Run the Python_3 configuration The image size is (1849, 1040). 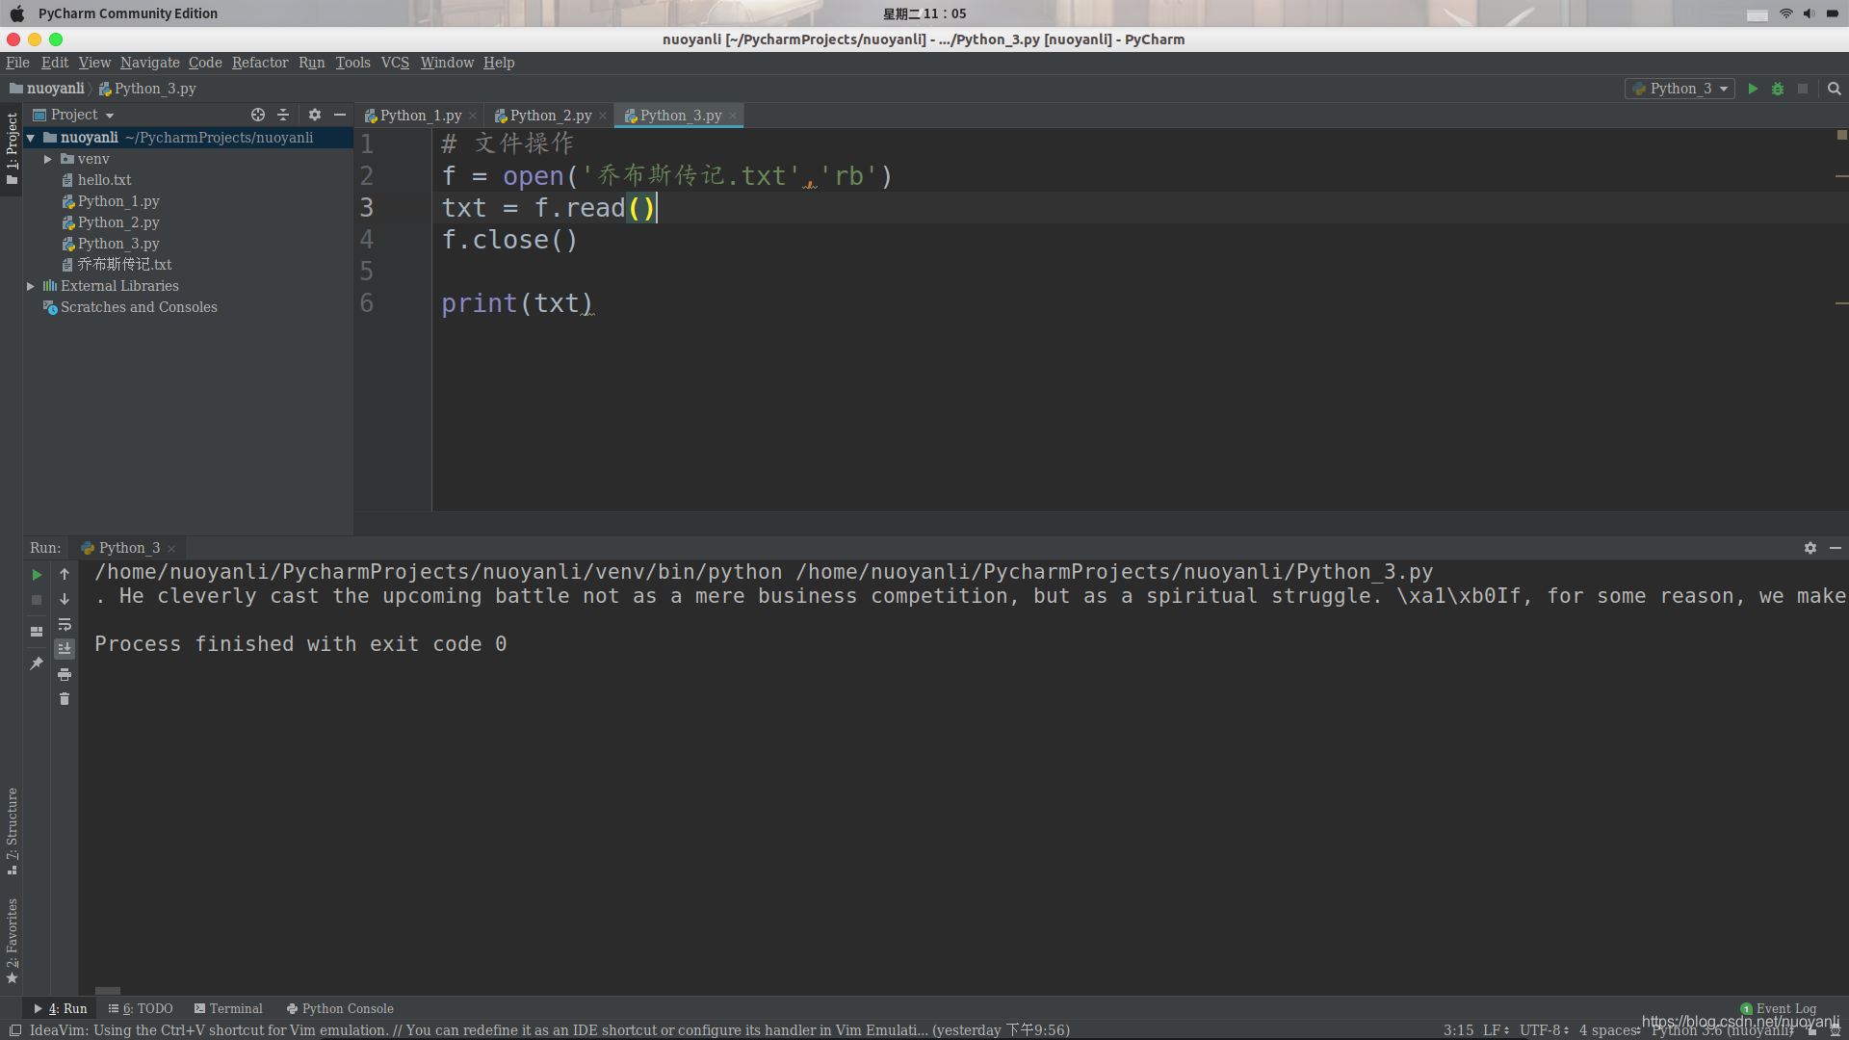[1753, 89]
